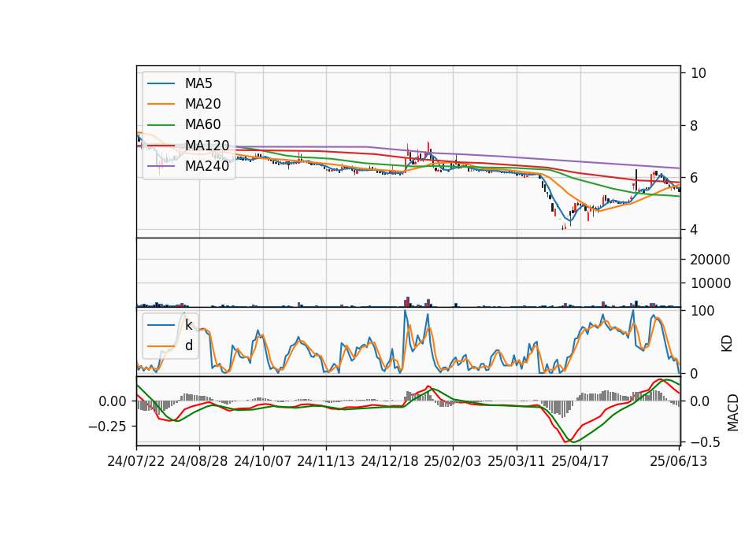Click the MA20 legend label
The height and width of the screenshot is (543, 756).
(202, 104)
